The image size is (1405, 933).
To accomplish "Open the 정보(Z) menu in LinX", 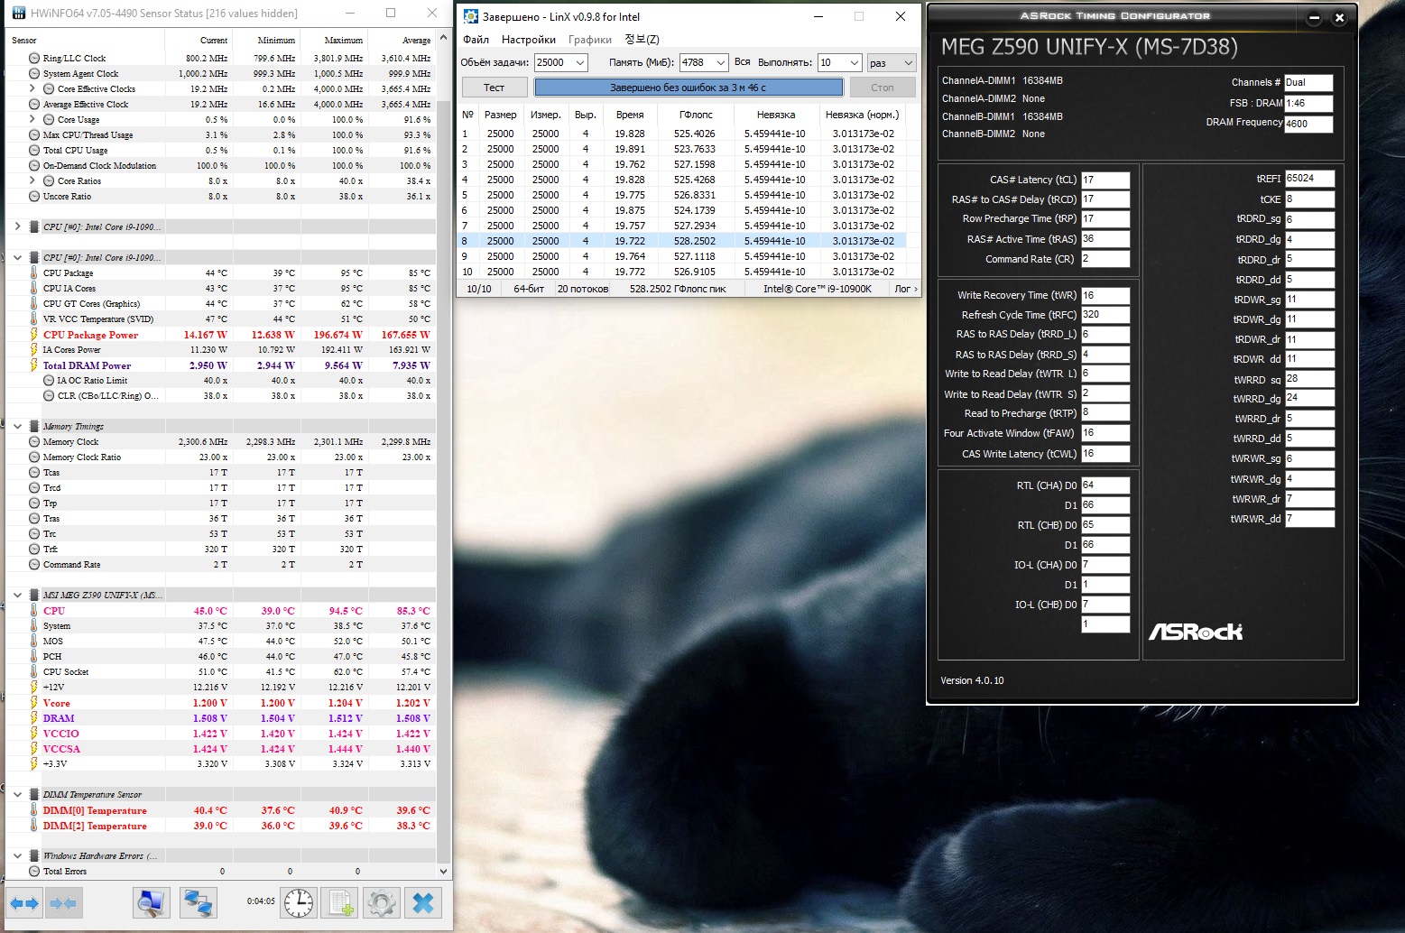I will (642, 40).
